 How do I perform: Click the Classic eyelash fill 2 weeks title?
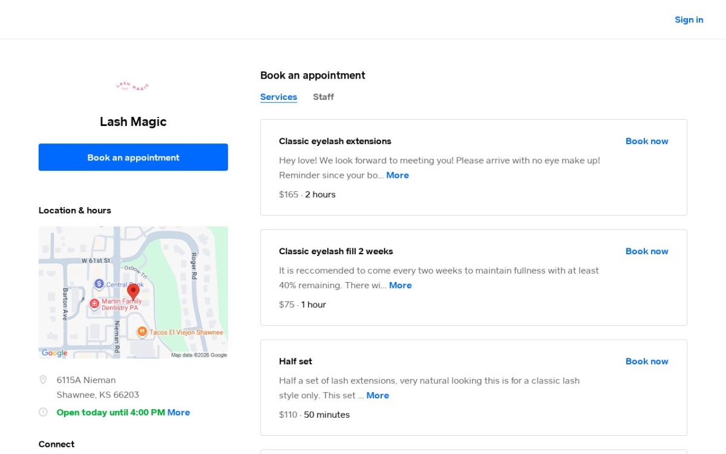(336, 251)
